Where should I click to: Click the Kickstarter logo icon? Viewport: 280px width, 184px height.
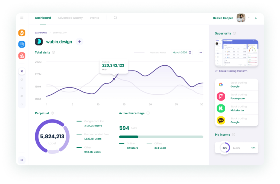(x=221, y=108)
